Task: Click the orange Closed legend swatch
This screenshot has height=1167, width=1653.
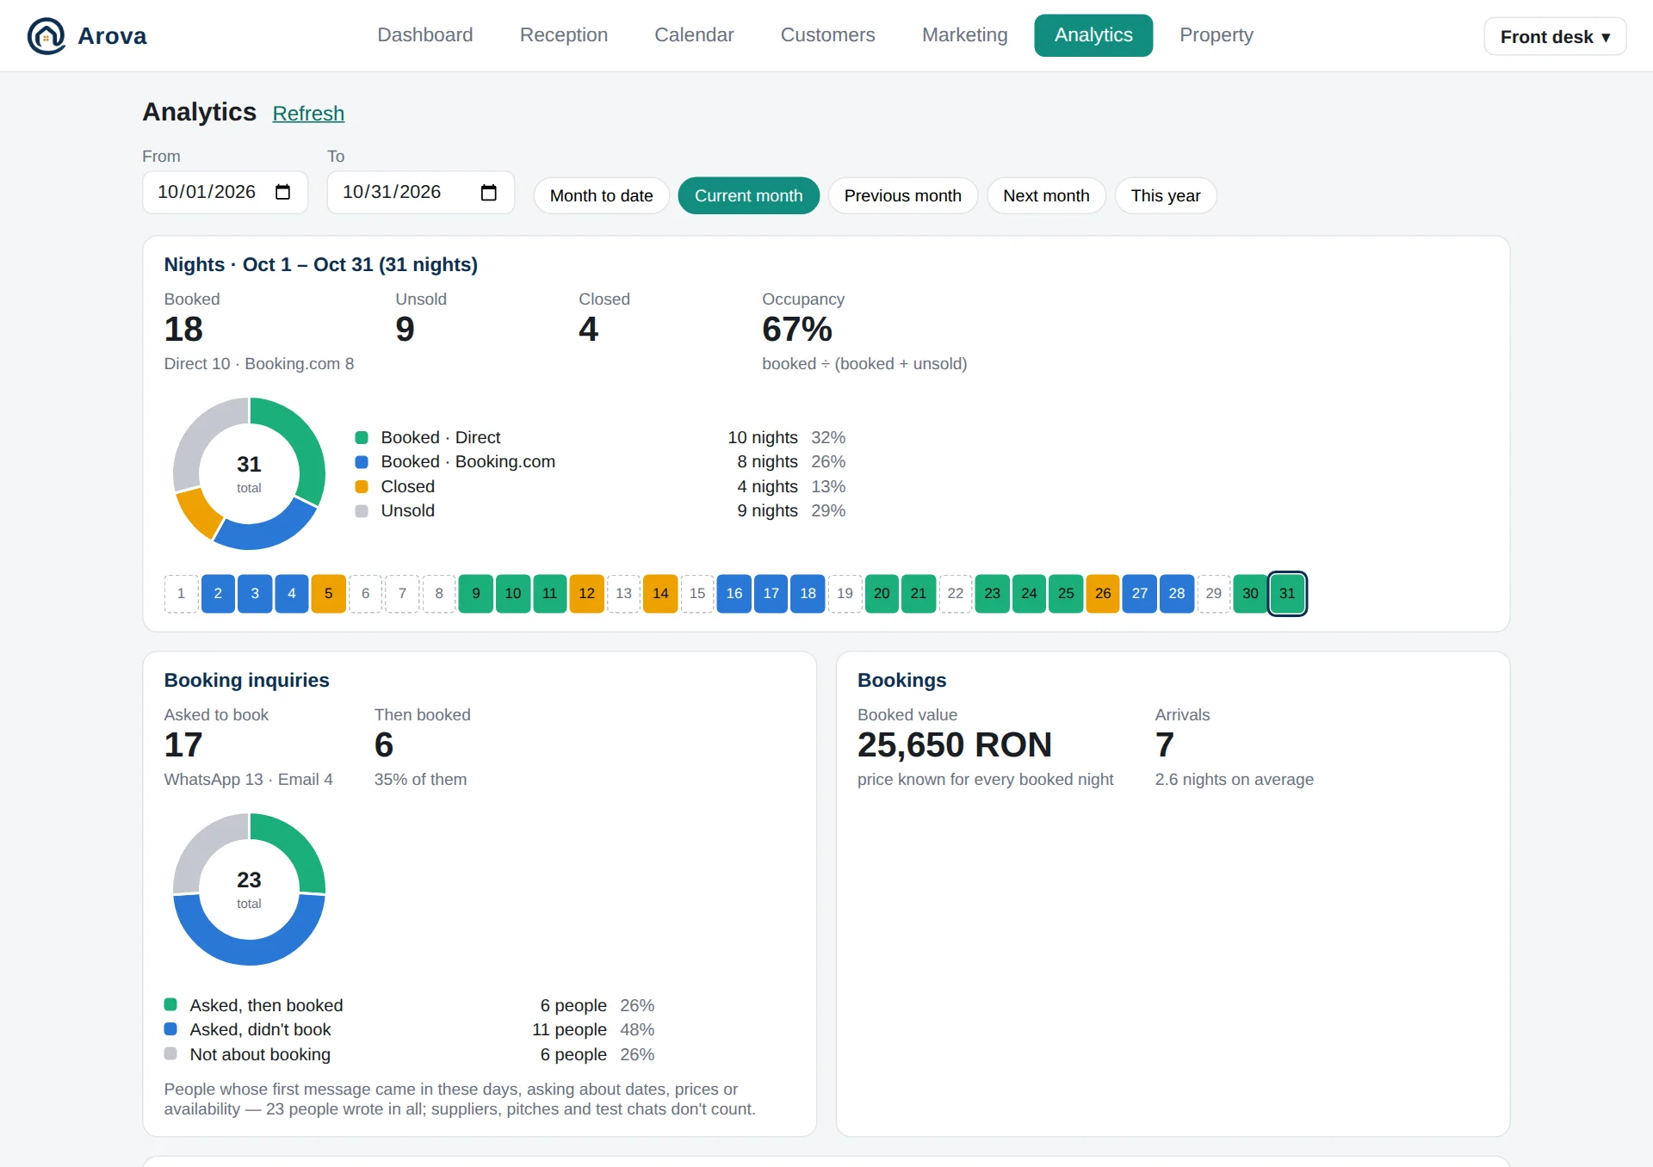Action: pyautogui.click(x=362, y=486)
